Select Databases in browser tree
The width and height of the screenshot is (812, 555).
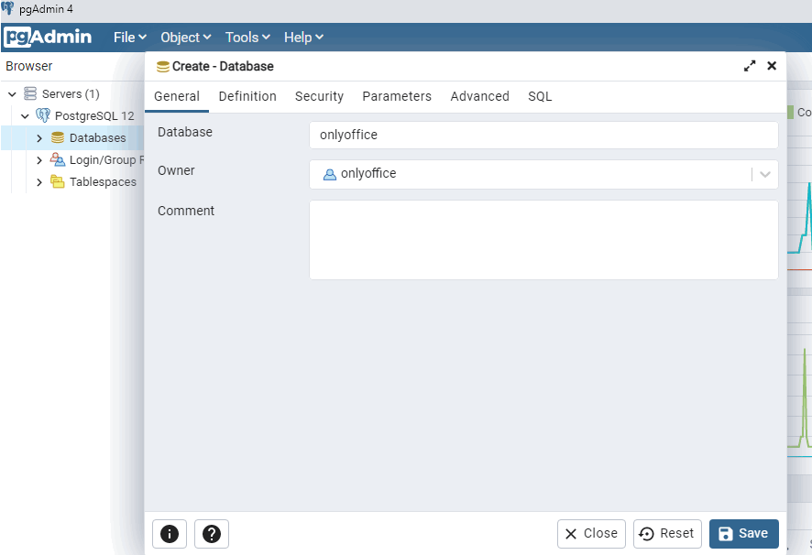[x=97, y=138]
